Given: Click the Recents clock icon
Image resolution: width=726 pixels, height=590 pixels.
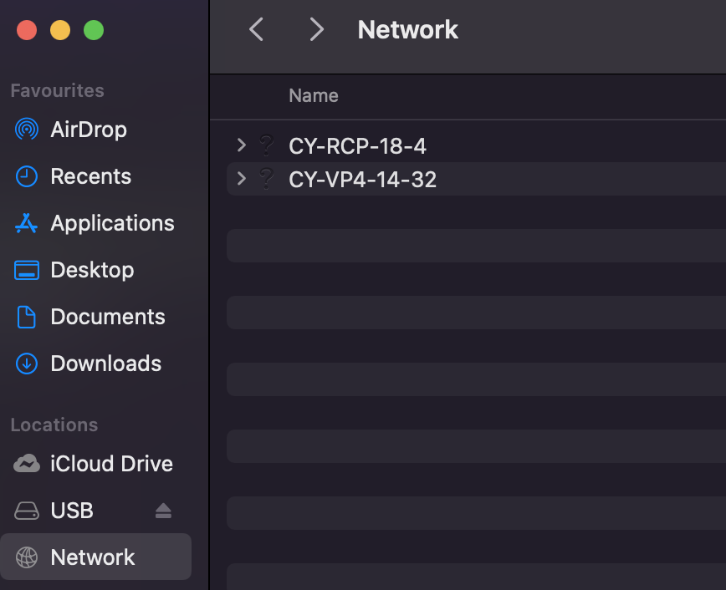Looking at the screenshot, I should point(27,176).
